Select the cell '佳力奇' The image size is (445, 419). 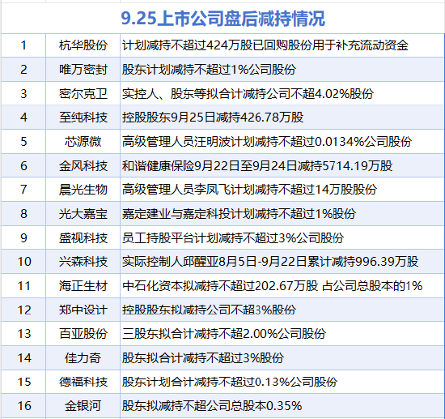pos(83,358)
